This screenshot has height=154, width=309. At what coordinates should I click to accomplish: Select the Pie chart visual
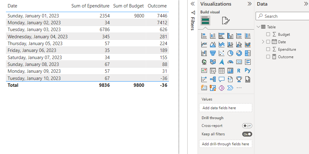coord(230,53)
